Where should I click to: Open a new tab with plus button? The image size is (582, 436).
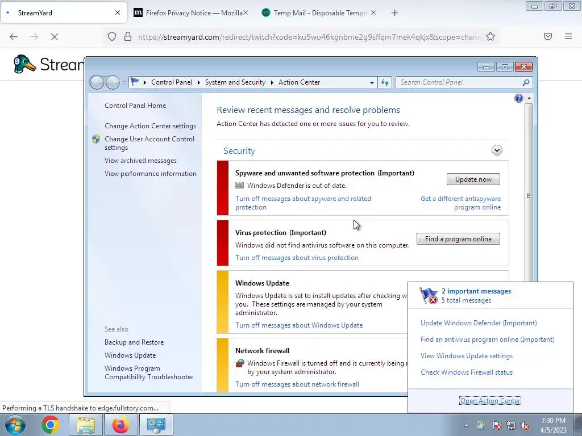(x=394, y=13)
